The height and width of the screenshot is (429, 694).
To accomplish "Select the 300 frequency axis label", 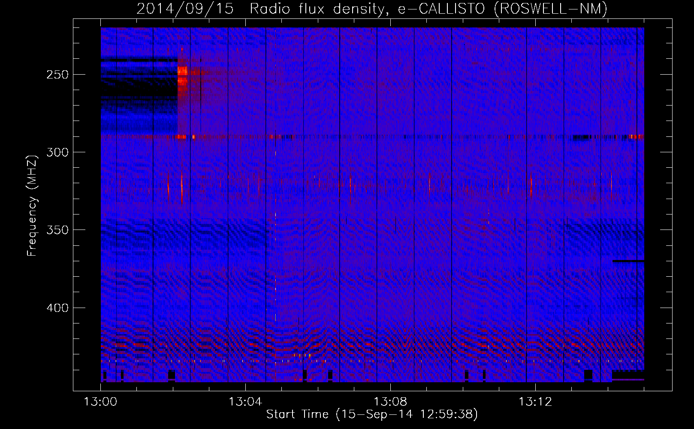I will [x=57, y=152].
